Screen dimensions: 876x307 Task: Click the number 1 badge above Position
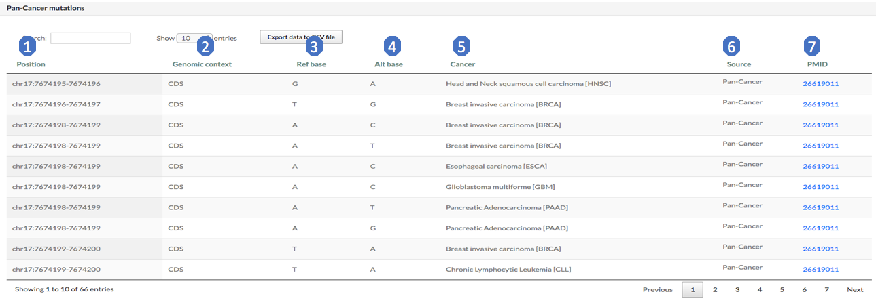coord(27,46)
